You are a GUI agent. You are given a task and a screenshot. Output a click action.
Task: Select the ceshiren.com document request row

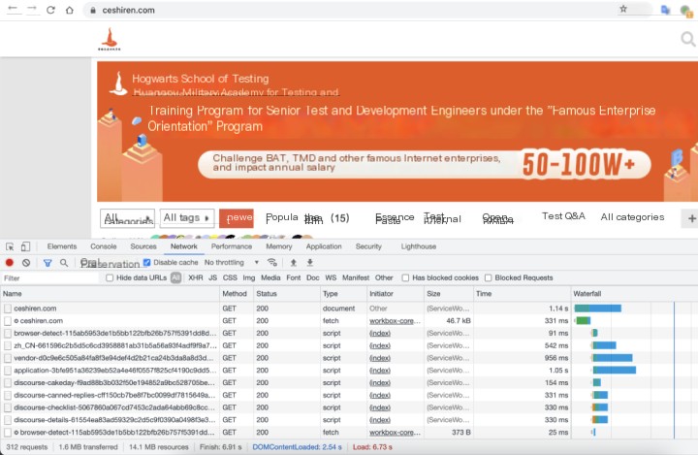[x=349, y=309]
